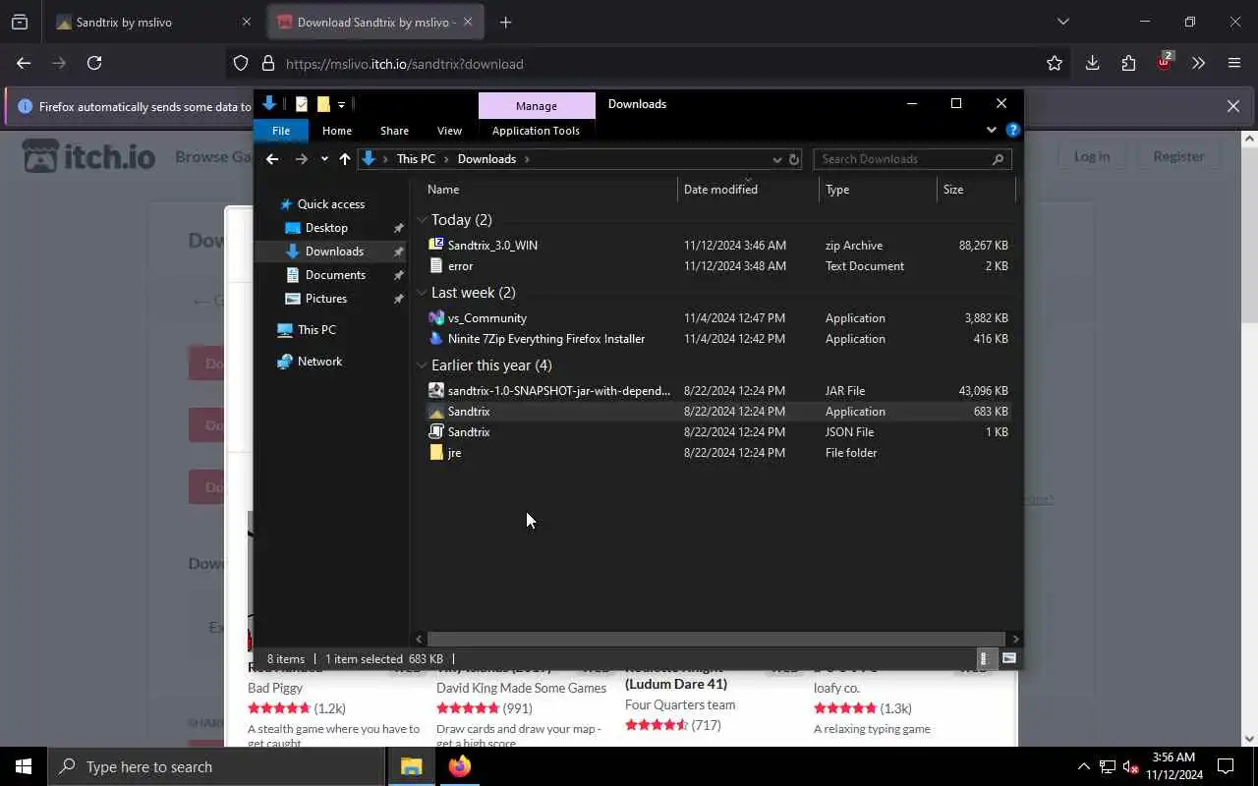
Task: Open Windows Start menu
Action: click(24, 766)
